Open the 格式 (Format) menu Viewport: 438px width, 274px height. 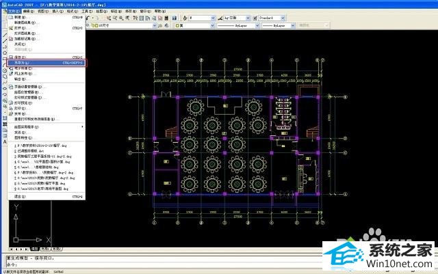click(72, 11)
